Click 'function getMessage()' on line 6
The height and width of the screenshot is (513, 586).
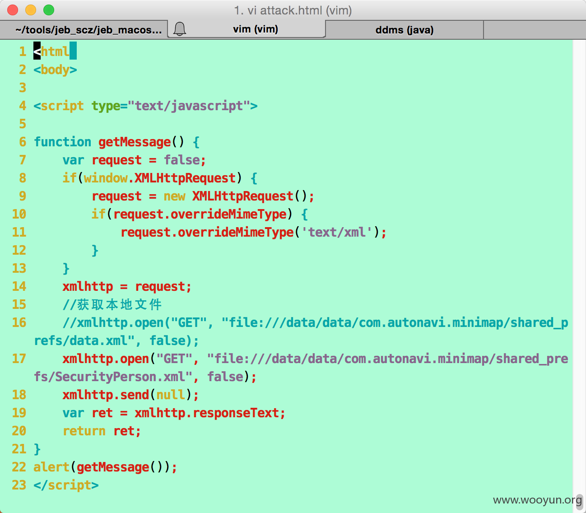[x=109, y=142]
